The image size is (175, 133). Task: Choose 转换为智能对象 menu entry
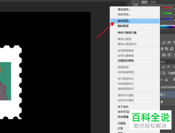[135, 33]
